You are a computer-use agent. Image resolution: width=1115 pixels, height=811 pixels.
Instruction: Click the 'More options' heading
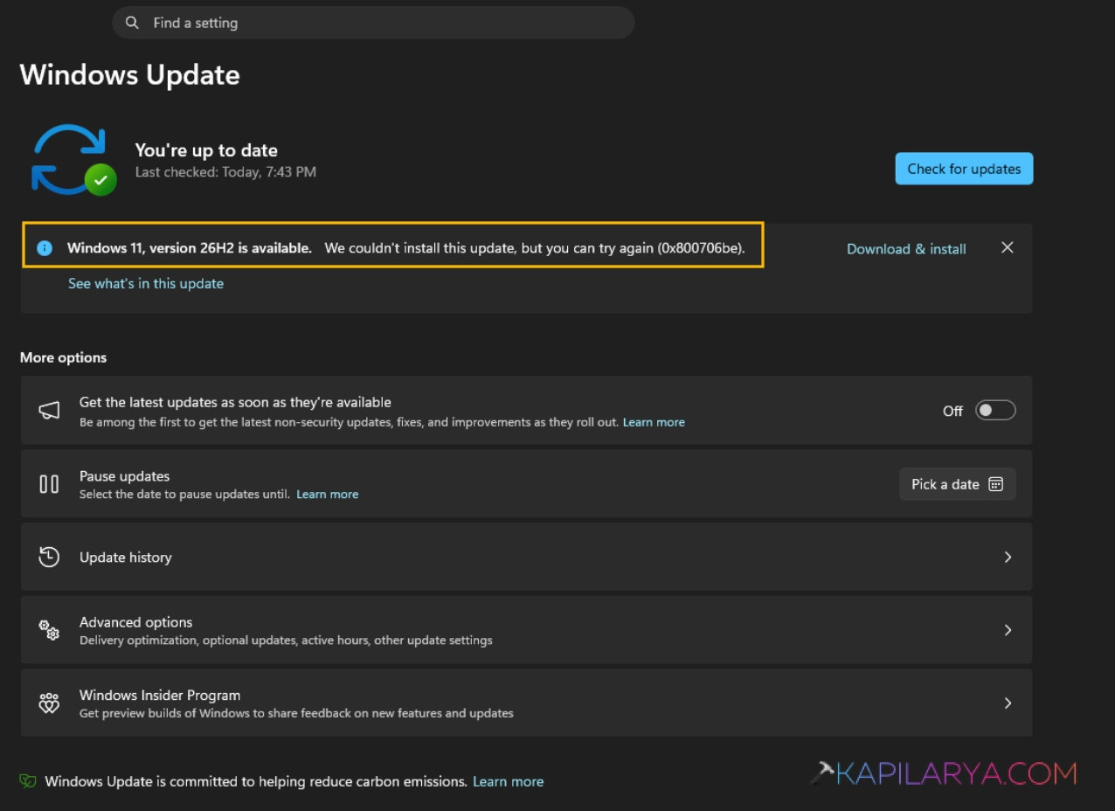63,357
